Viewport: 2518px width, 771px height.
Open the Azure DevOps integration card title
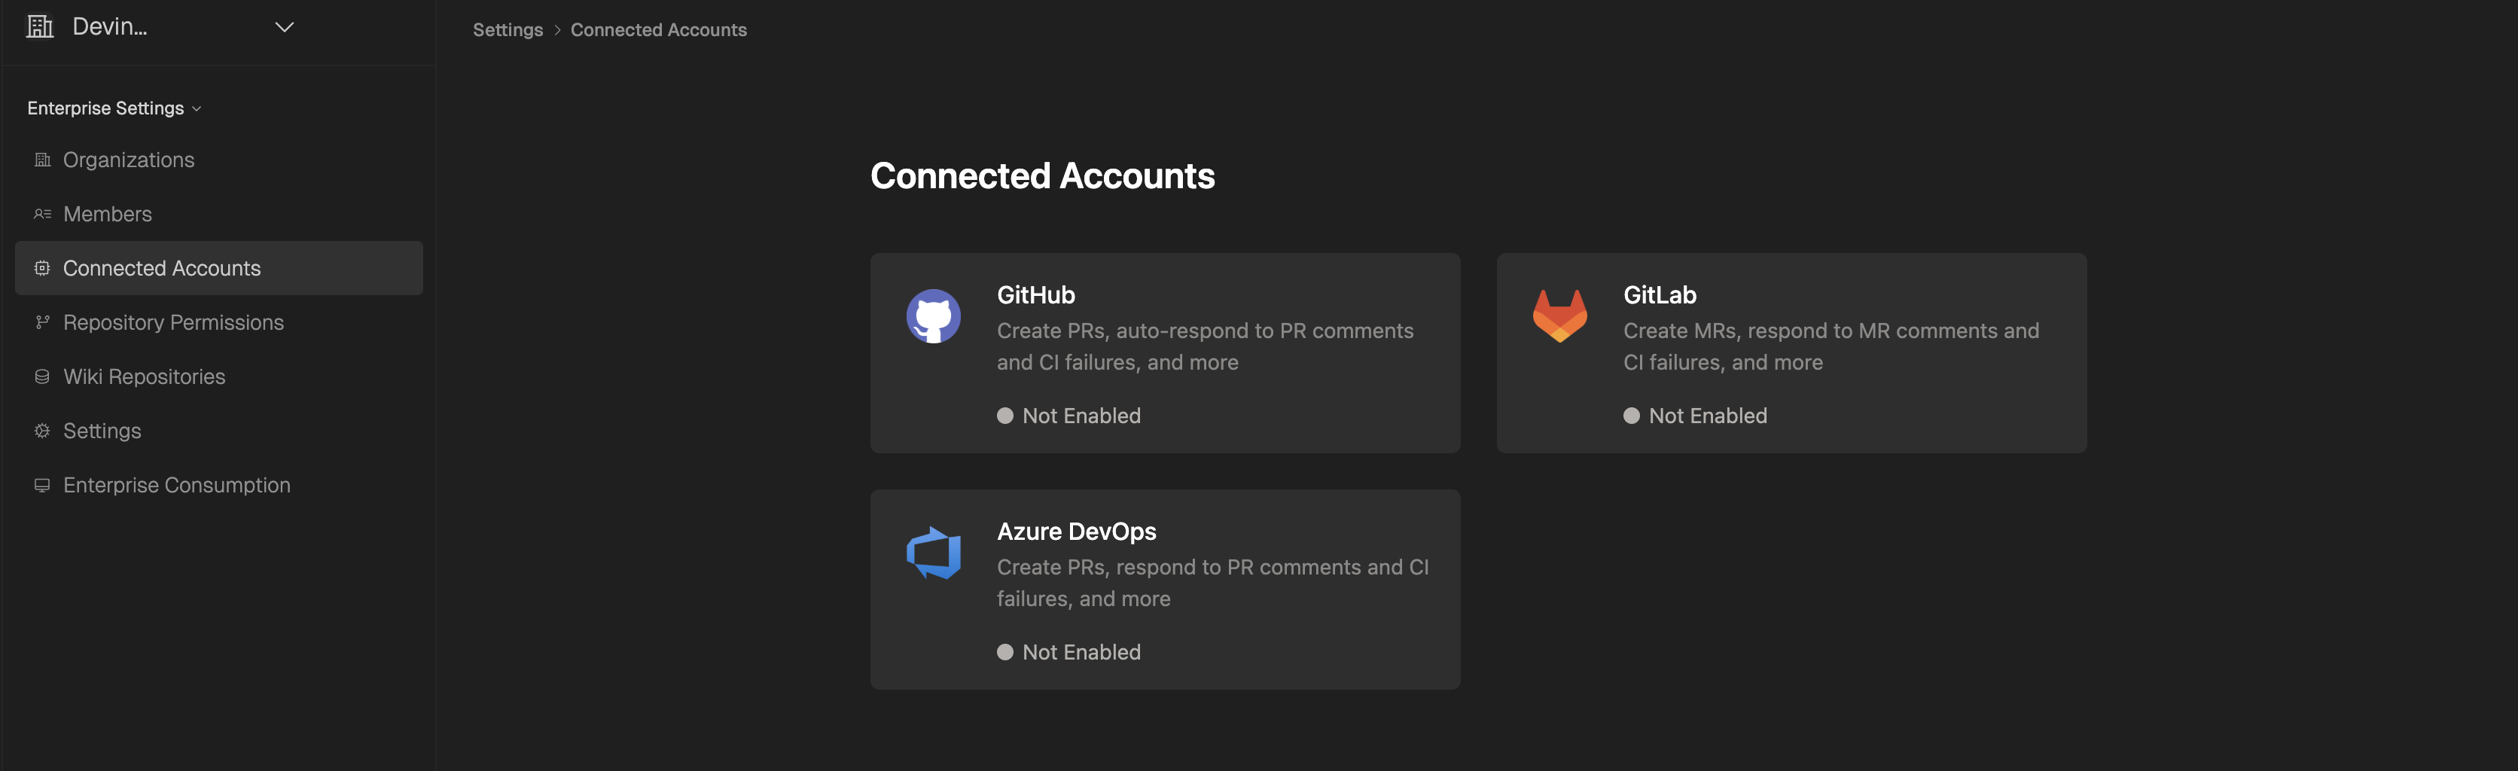[x=1076, y=532]
